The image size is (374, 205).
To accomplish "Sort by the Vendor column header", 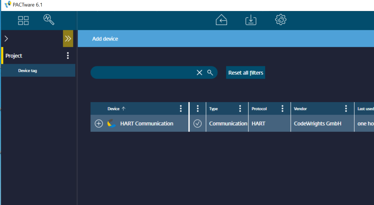I will pyautogui.click(x=300, y=109).
